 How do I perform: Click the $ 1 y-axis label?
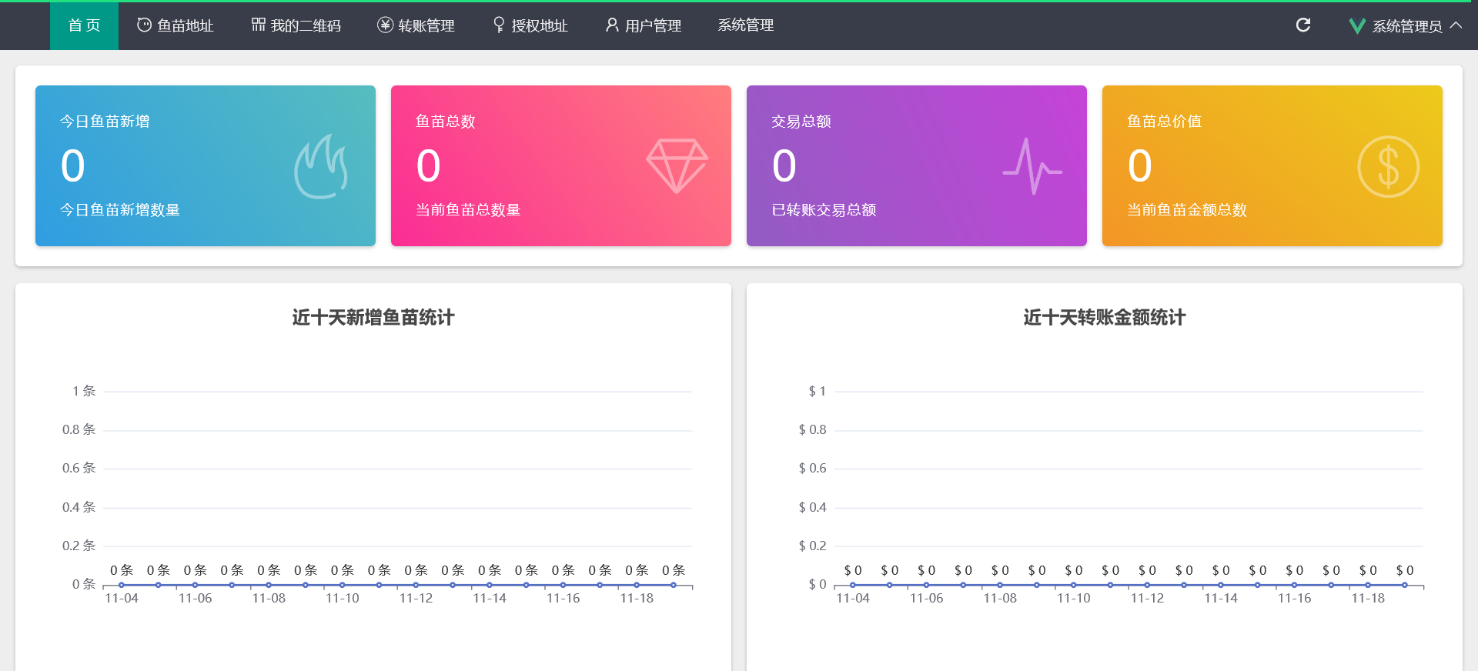coord(817,391)
